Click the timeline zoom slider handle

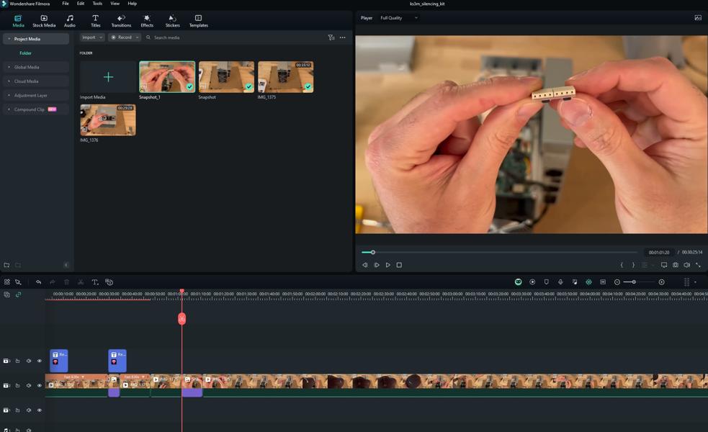tap(634, 282)
